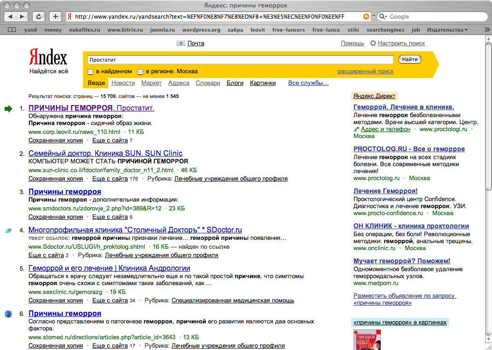This screenshot has width=492, height=350.
Task: Switch to the Адреса tab
Action: 179,83
